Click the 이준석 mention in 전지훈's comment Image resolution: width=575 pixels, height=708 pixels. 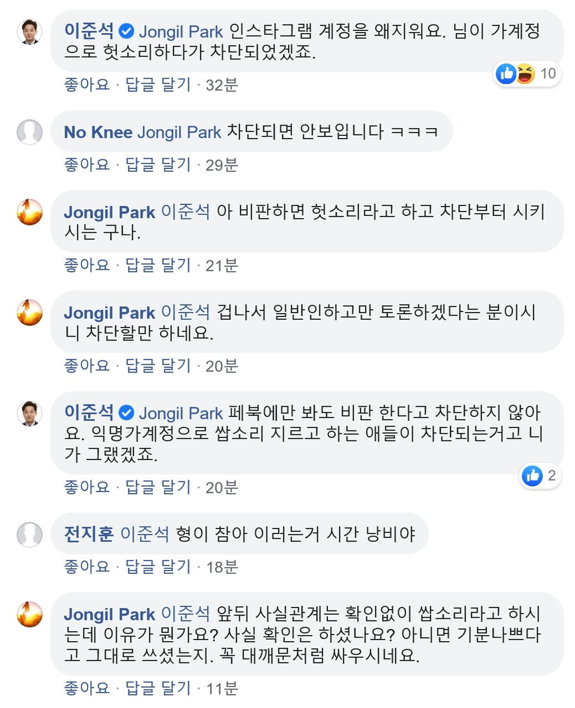click(144, 534)
